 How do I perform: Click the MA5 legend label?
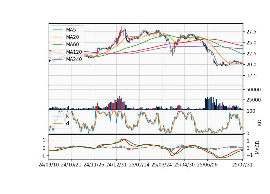pyautogui.click(x=71, y=30)
